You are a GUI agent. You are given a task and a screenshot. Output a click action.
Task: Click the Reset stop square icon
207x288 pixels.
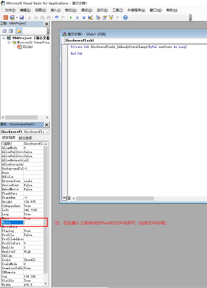pos(84,17)
